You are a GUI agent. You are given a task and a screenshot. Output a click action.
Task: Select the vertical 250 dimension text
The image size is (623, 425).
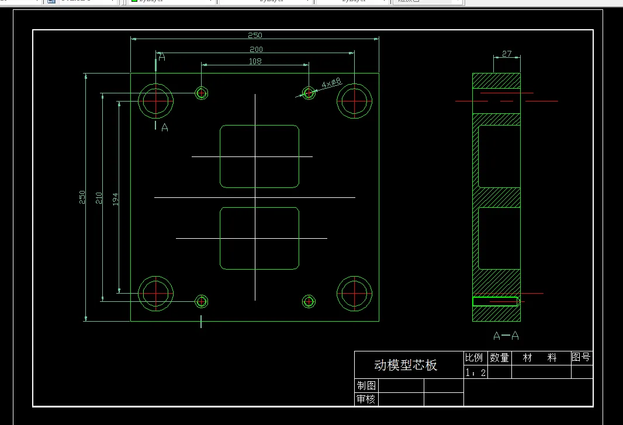(82, 197)
